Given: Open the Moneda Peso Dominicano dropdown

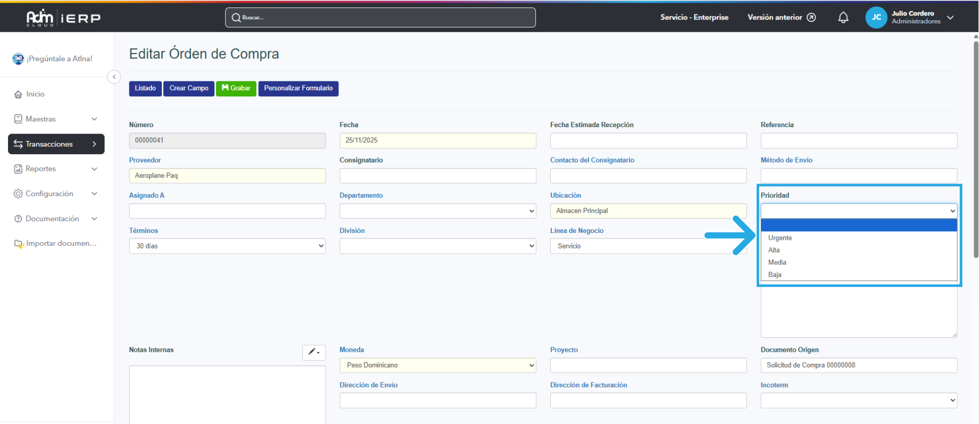Looking at the screenshot, I should click(x=437, y=365).
